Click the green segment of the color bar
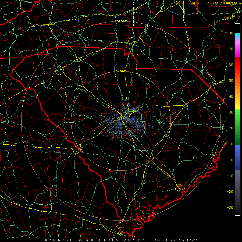242x242 pixels. tap(237, 127)
